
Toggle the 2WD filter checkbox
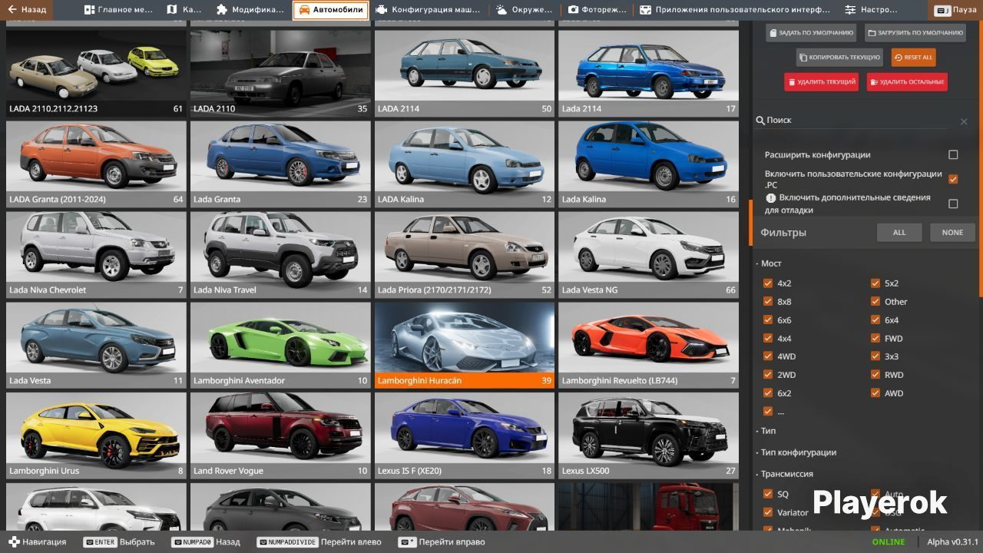click(x=768, y=375)
